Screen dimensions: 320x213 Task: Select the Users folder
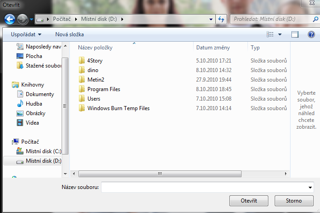pos(94,99)
